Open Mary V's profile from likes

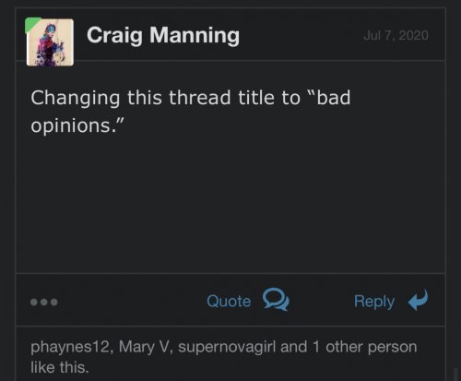144,347
